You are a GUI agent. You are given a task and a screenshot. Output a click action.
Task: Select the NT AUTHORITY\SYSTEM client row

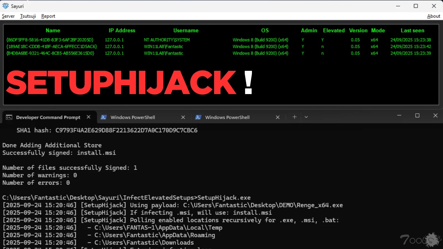tap(167, 40)
